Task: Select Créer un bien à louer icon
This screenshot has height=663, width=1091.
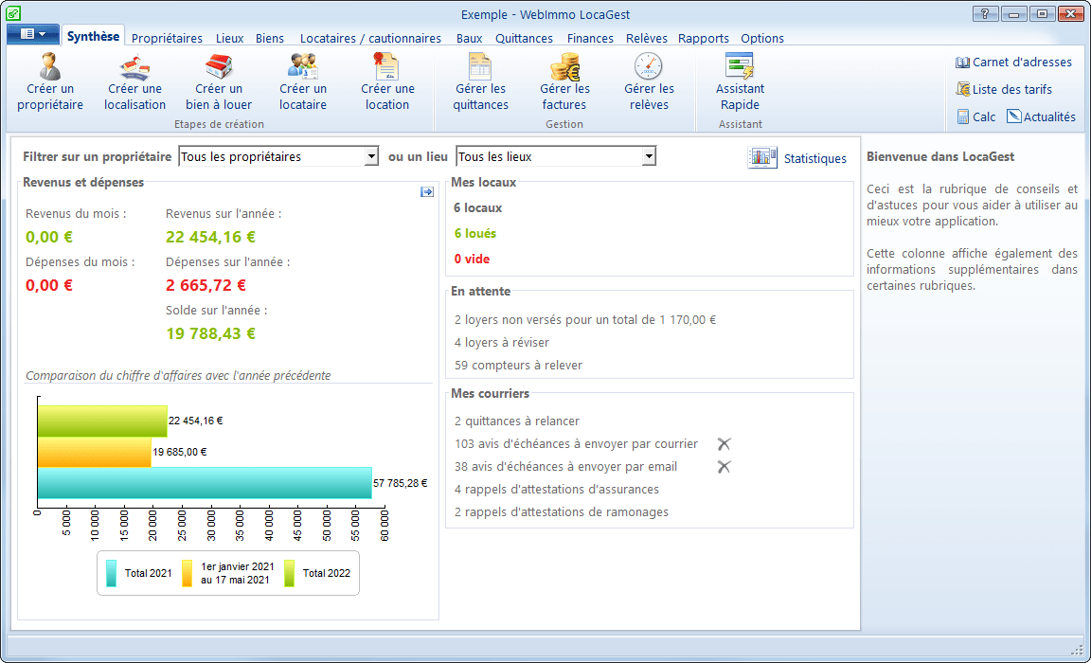Action: [219, 66]
